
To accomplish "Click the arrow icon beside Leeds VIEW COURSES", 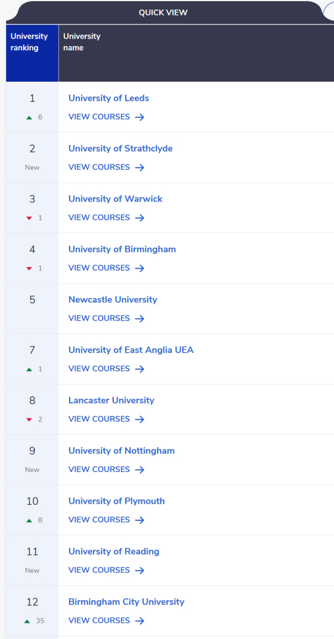I will 140,117.
